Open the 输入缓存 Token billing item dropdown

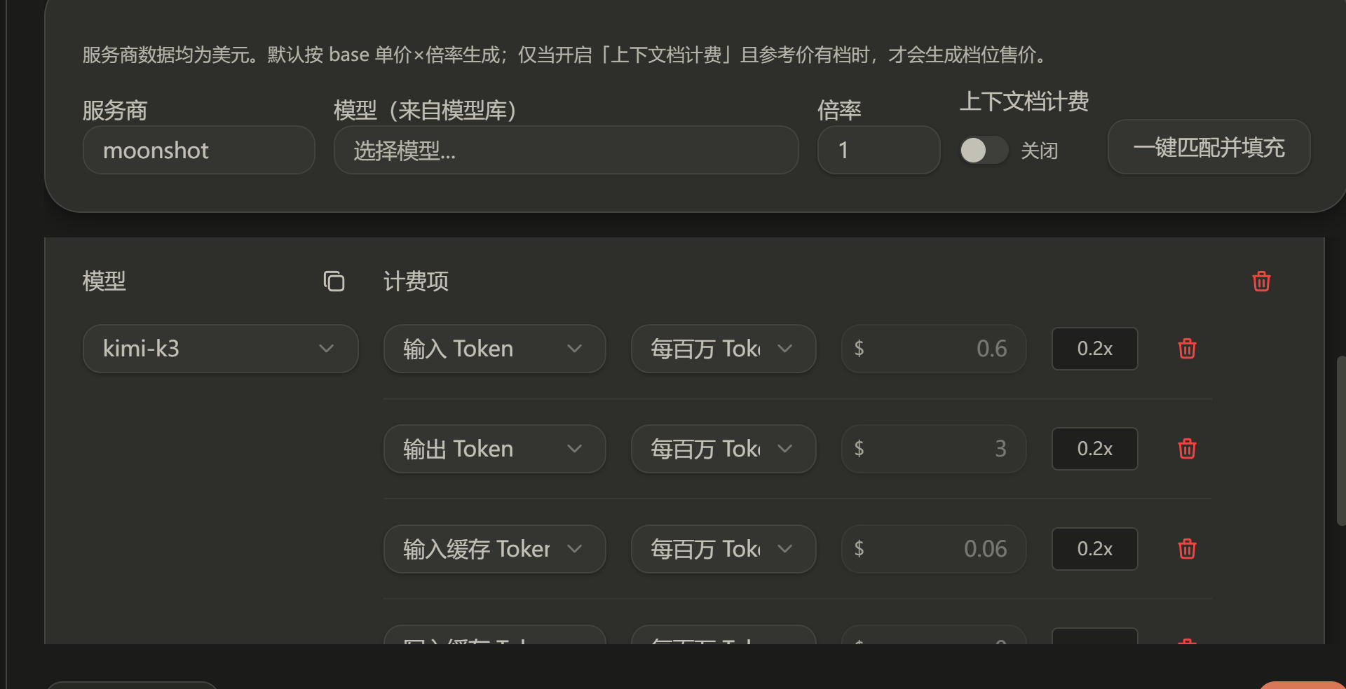(x=494, y=549)
